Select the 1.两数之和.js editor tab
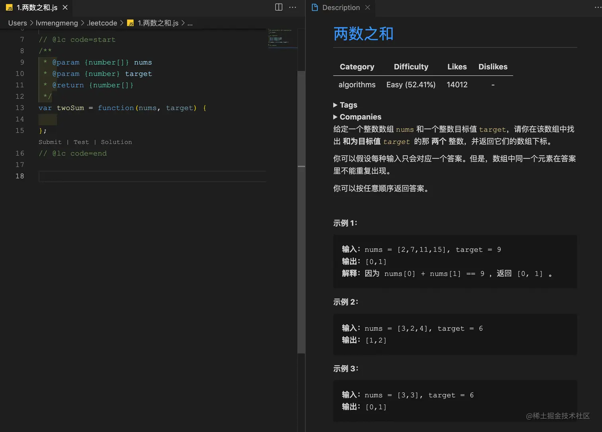The height and width of the screenshot is (432, 602). click(37, 8)
